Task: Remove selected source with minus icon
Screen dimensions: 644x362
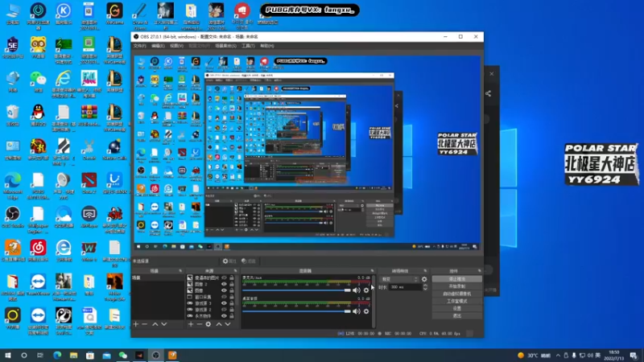Action: [x=199, y=324]
